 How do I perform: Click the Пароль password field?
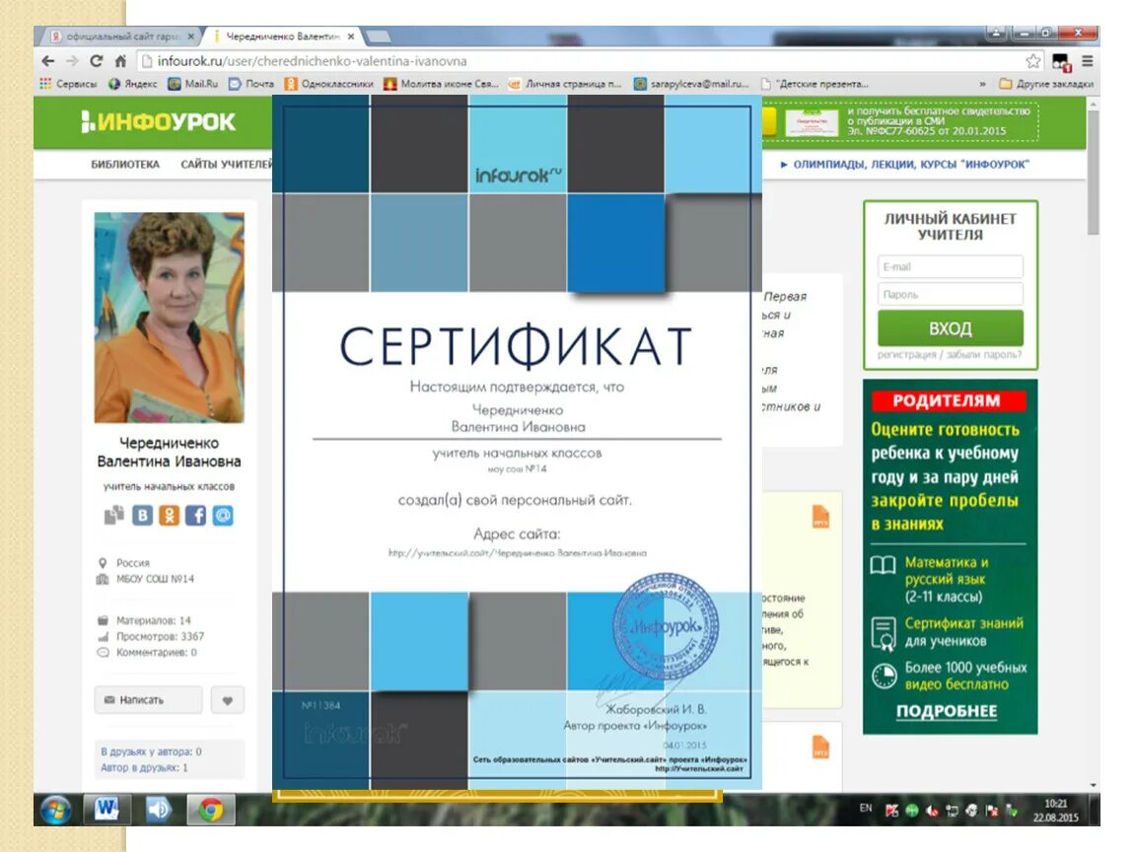951,295
